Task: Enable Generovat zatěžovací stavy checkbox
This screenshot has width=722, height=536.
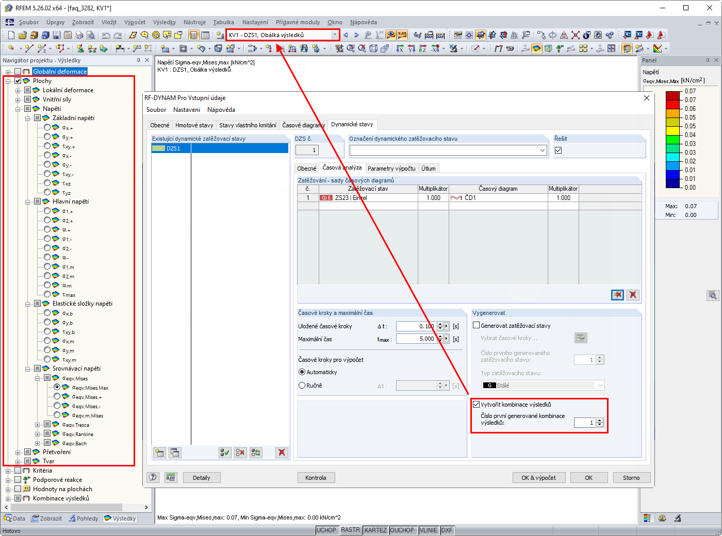Action: click(477, 325)
